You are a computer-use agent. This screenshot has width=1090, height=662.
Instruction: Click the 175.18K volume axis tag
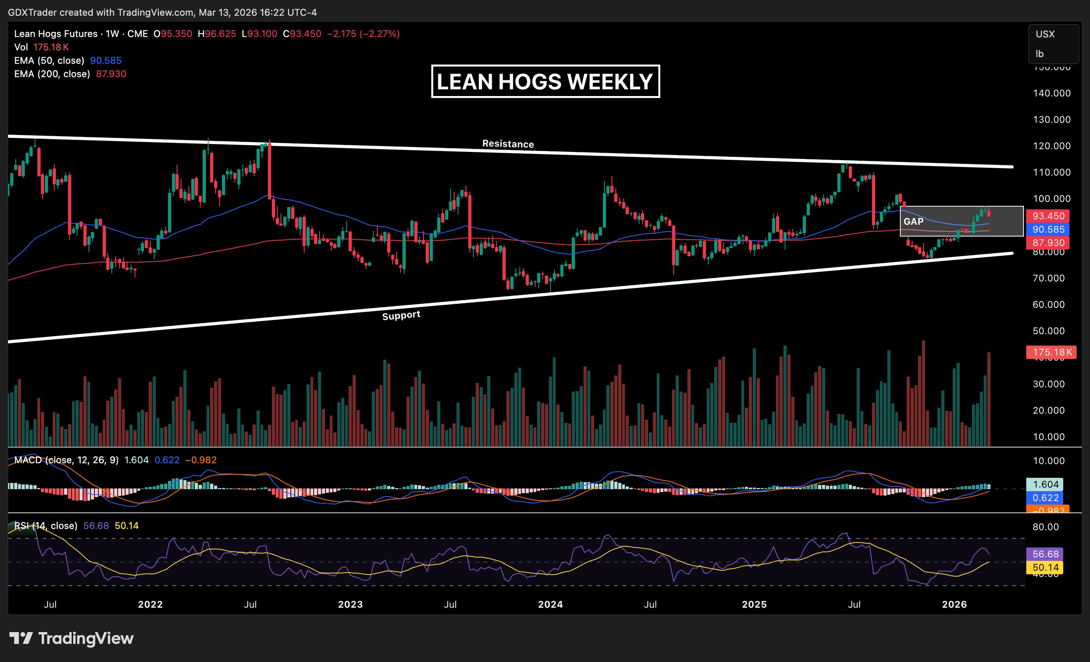pyautogui.click(x=1051, y=352)
